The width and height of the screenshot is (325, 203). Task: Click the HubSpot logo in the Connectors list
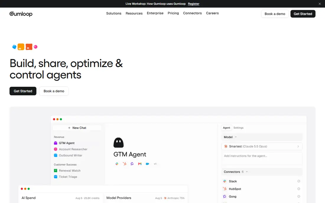coord(225,189)
